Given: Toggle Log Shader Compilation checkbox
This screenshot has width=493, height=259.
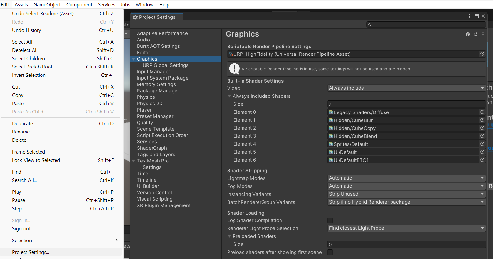Looking at the screenshot, I should [330, 220].
